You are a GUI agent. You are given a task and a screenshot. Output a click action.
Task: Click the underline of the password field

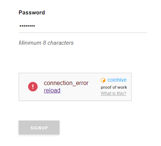tap(83, 33)
